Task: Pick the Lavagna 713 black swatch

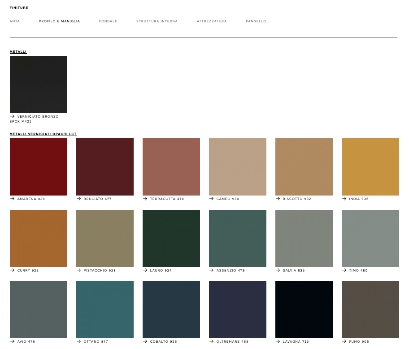Action: [304, 310]
